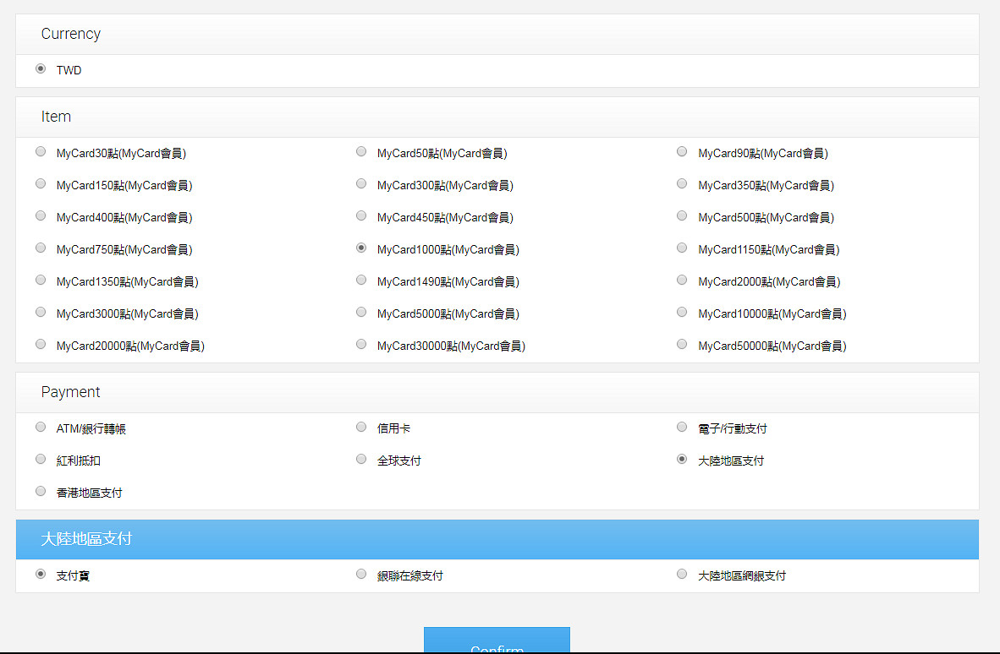1000x654 pixels.
Task: Pick MyCard2000點(MyCard會員)
Action: [x=682, y=280]
